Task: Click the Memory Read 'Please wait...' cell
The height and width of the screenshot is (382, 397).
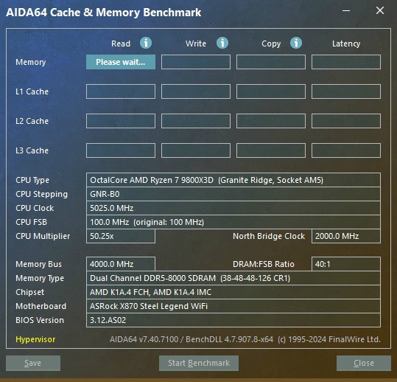Action: tap(121, 62)
